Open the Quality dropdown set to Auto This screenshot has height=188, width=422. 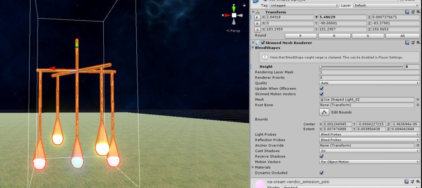pyautogui.click(x=369, y=83)
